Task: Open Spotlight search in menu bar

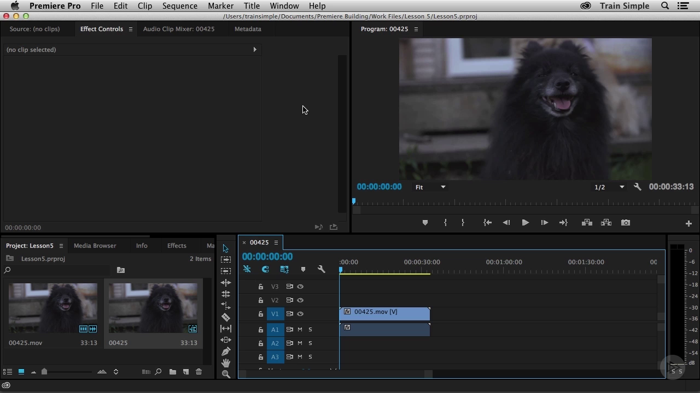Action: click(x=665, y=6)
